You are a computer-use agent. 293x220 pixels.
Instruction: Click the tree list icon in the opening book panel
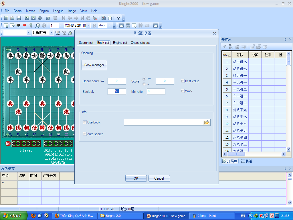tap(231, 47)
